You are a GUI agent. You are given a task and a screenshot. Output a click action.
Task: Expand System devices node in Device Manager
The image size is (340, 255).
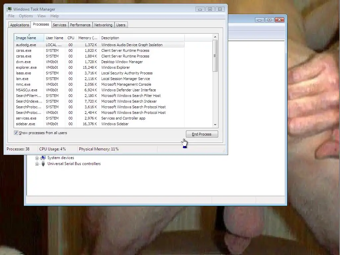(x=37, y=158)
